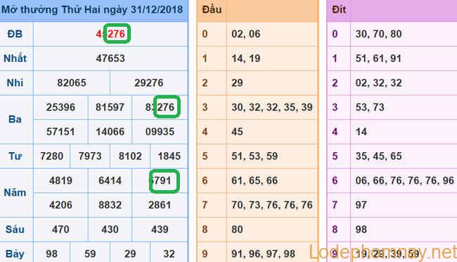The height and width of the screenshot is (262, 457).
Task: Click the Nhì prize number 82065
Action: [x=72, y=83]
